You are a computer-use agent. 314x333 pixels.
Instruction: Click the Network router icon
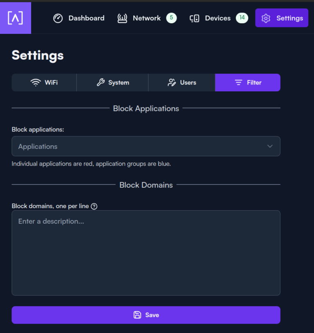tap(122, 18)
